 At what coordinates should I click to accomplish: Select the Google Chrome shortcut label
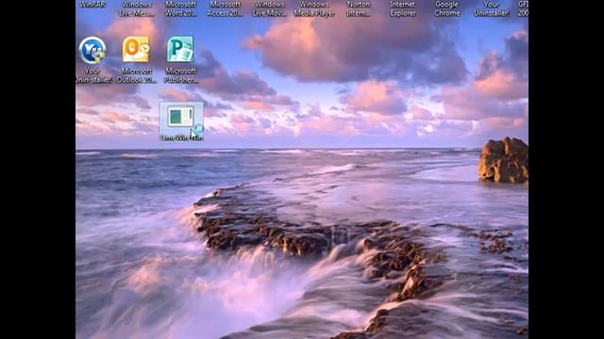[x=446, y=8]
